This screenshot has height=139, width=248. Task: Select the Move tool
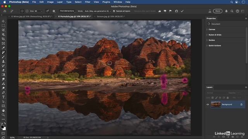[3, 21]
